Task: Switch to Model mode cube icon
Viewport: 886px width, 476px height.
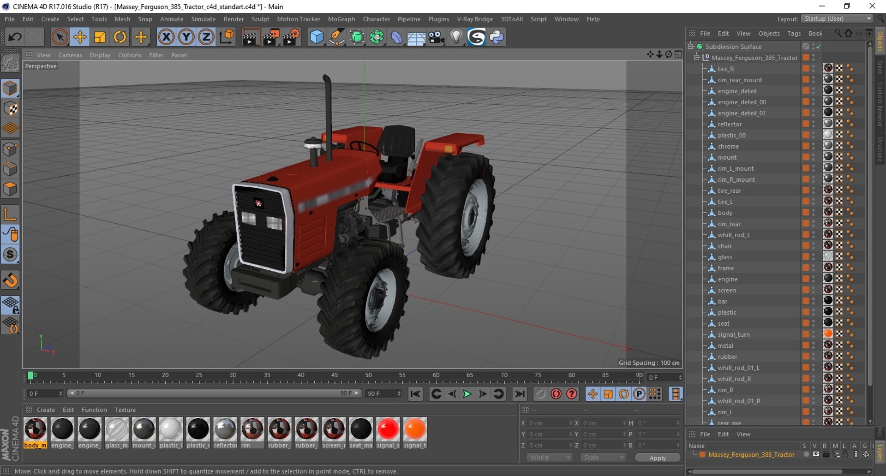Action: click(10, 88)
